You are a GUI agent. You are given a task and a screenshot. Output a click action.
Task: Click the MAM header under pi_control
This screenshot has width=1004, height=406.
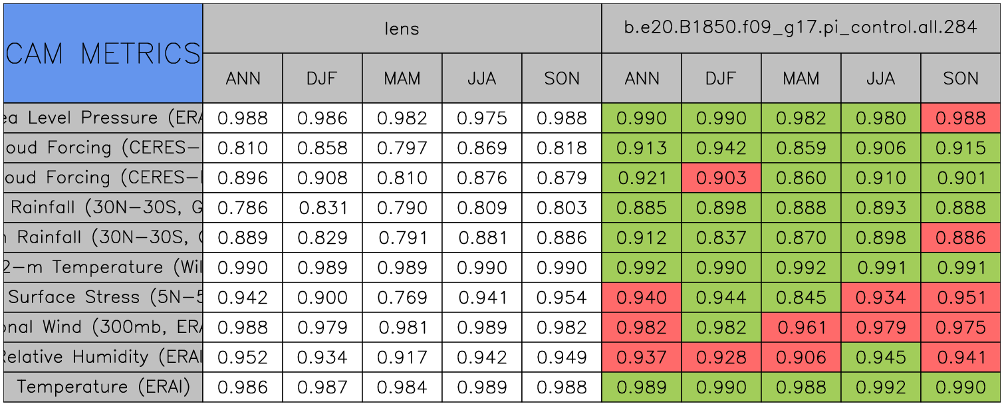tap(801, 78)
